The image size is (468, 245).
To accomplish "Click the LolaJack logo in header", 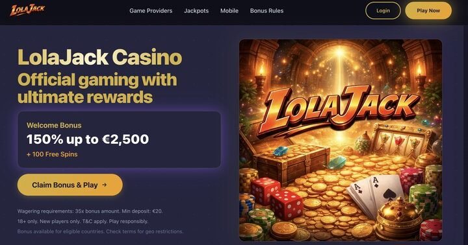I will [x=27, y=10].
